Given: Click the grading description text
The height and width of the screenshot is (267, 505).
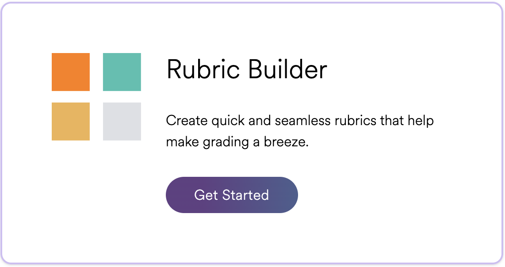Looking at the screenshot, I should tap(300, 131).
